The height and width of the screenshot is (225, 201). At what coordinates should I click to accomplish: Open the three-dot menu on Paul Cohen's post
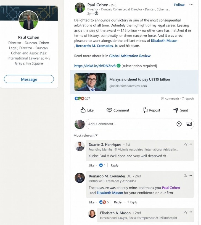click(191, 5)
